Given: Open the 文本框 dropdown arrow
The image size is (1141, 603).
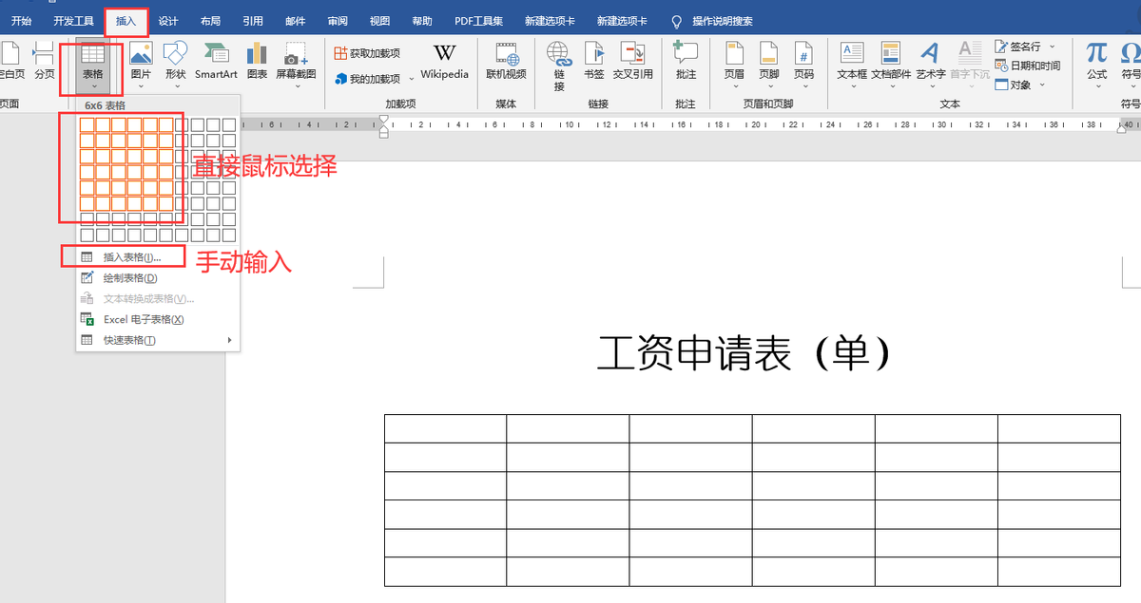Looking at the screenshot, I should tap(852, 86).
